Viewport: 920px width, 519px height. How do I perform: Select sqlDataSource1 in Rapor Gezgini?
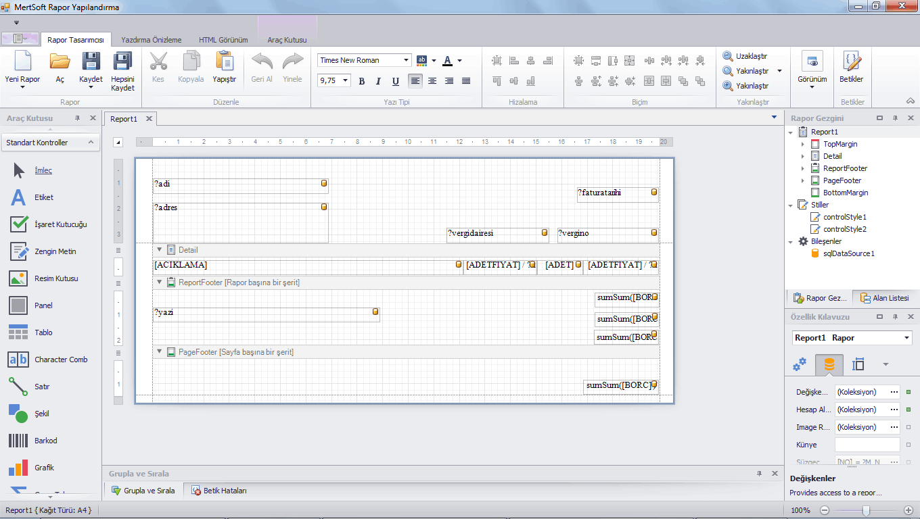point(848,253)
